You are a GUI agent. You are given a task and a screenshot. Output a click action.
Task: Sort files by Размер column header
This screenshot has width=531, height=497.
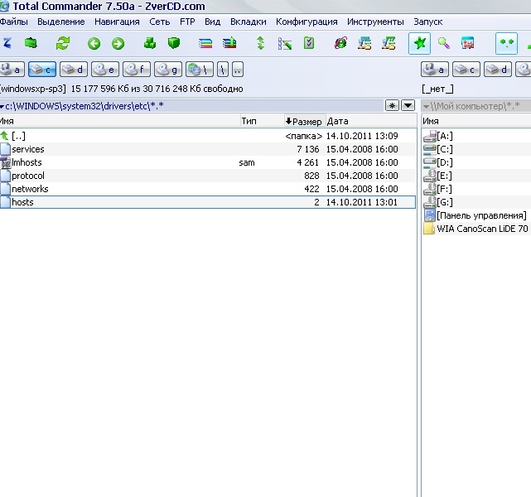[304, 121]
